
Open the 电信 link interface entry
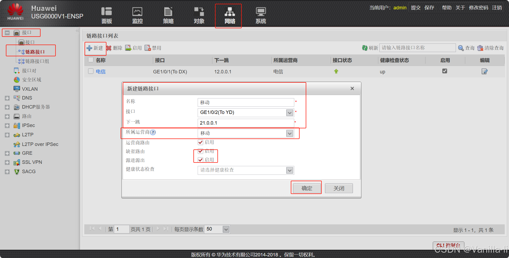coord(101,72)
